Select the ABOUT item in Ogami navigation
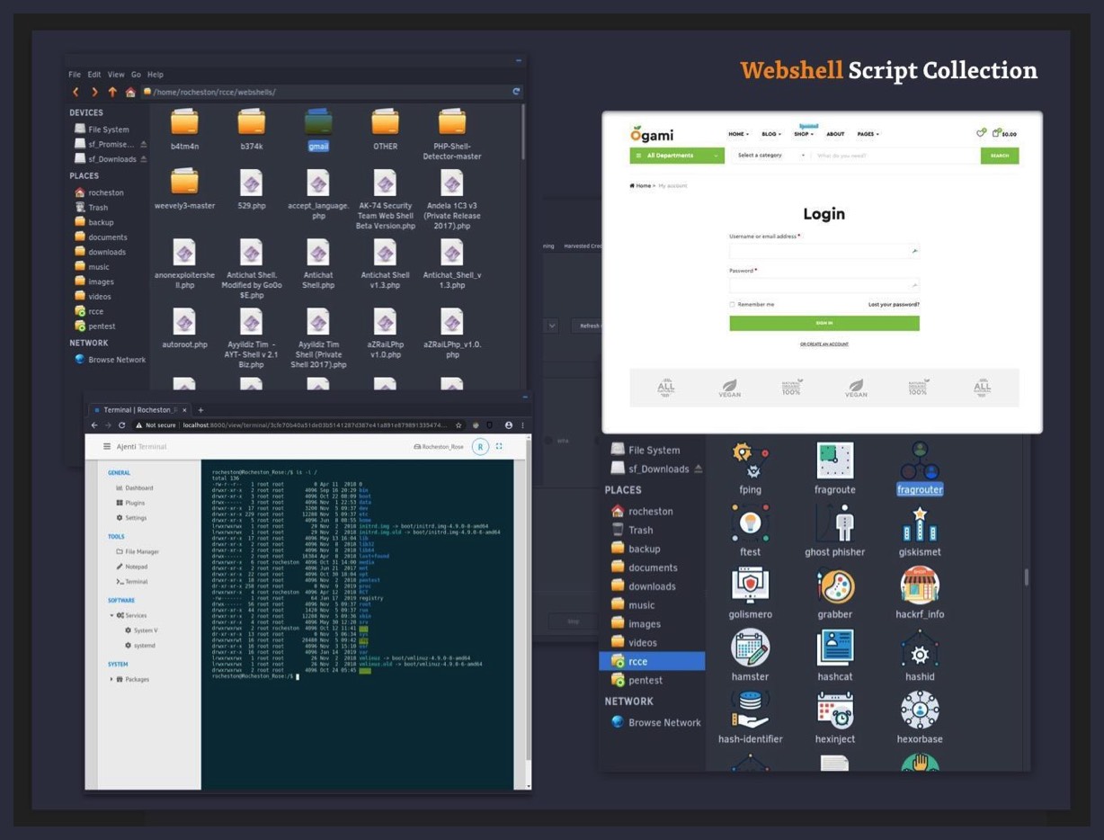The image size is (1104, 840). pyautogui.click(x=835, y=134)
